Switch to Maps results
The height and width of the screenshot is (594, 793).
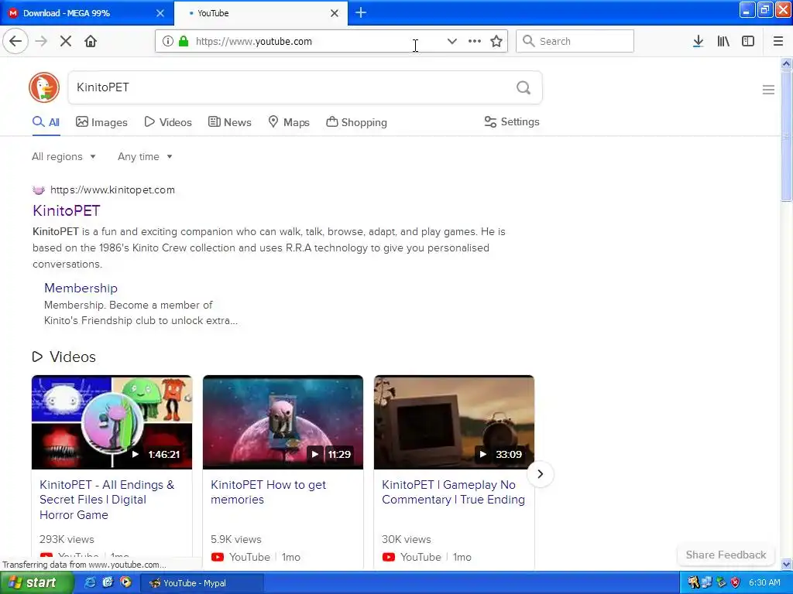click(x=289, y=122)
